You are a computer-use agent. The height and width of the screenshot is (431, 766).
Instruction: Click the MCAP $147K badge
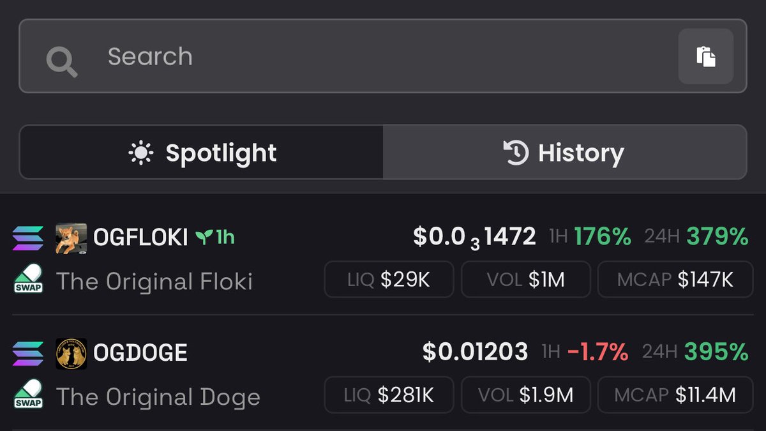[675, 280]
